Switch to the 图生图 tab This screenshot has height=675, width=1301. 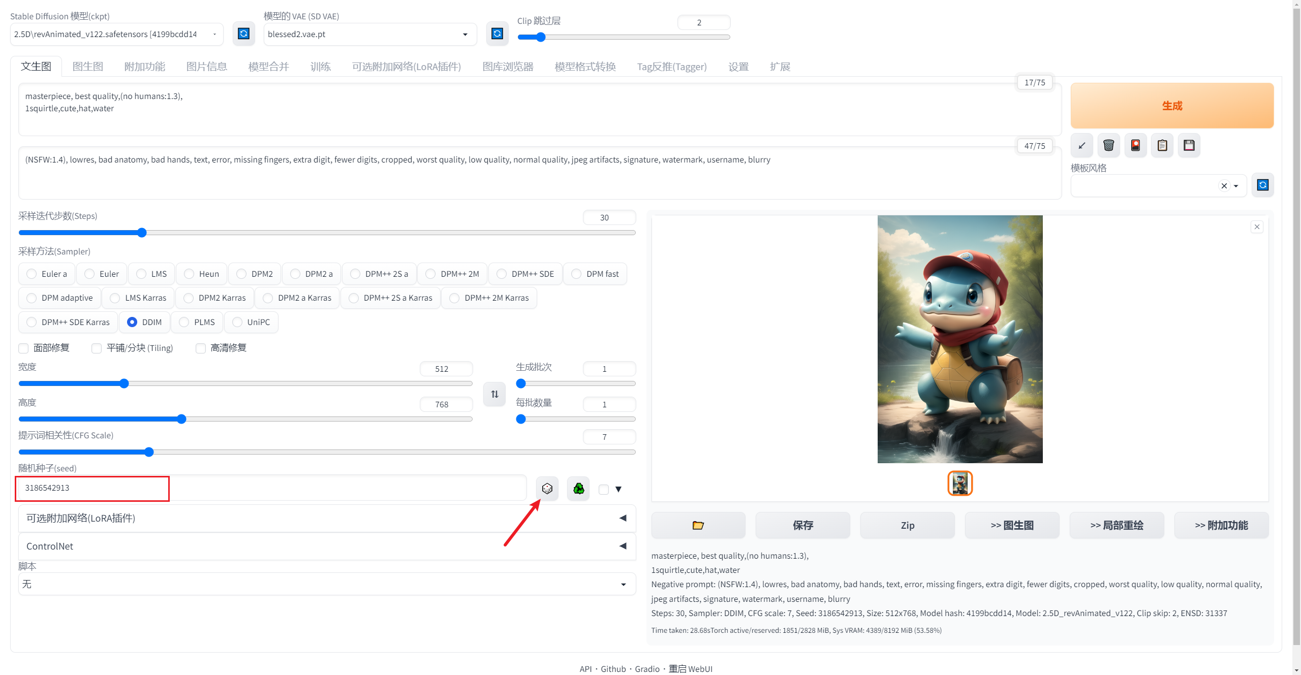pos(87,67)
